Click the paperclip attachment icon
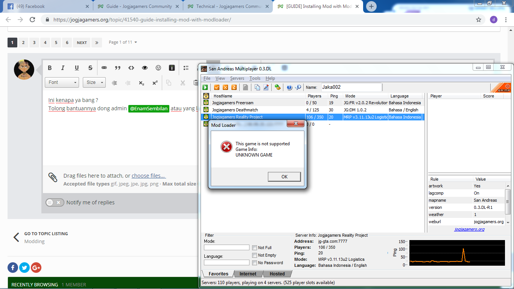514x289 pixels. pos(53,177)
